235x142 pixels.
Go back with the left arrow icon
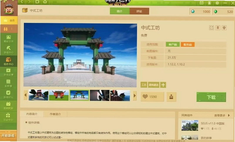pos(22,2)
